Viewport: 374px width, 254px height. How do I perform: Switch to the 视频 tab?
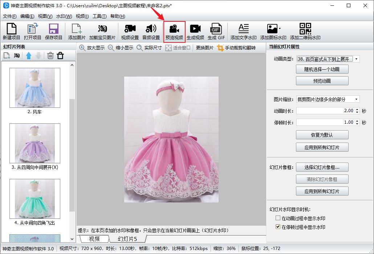tap(94, 239)
